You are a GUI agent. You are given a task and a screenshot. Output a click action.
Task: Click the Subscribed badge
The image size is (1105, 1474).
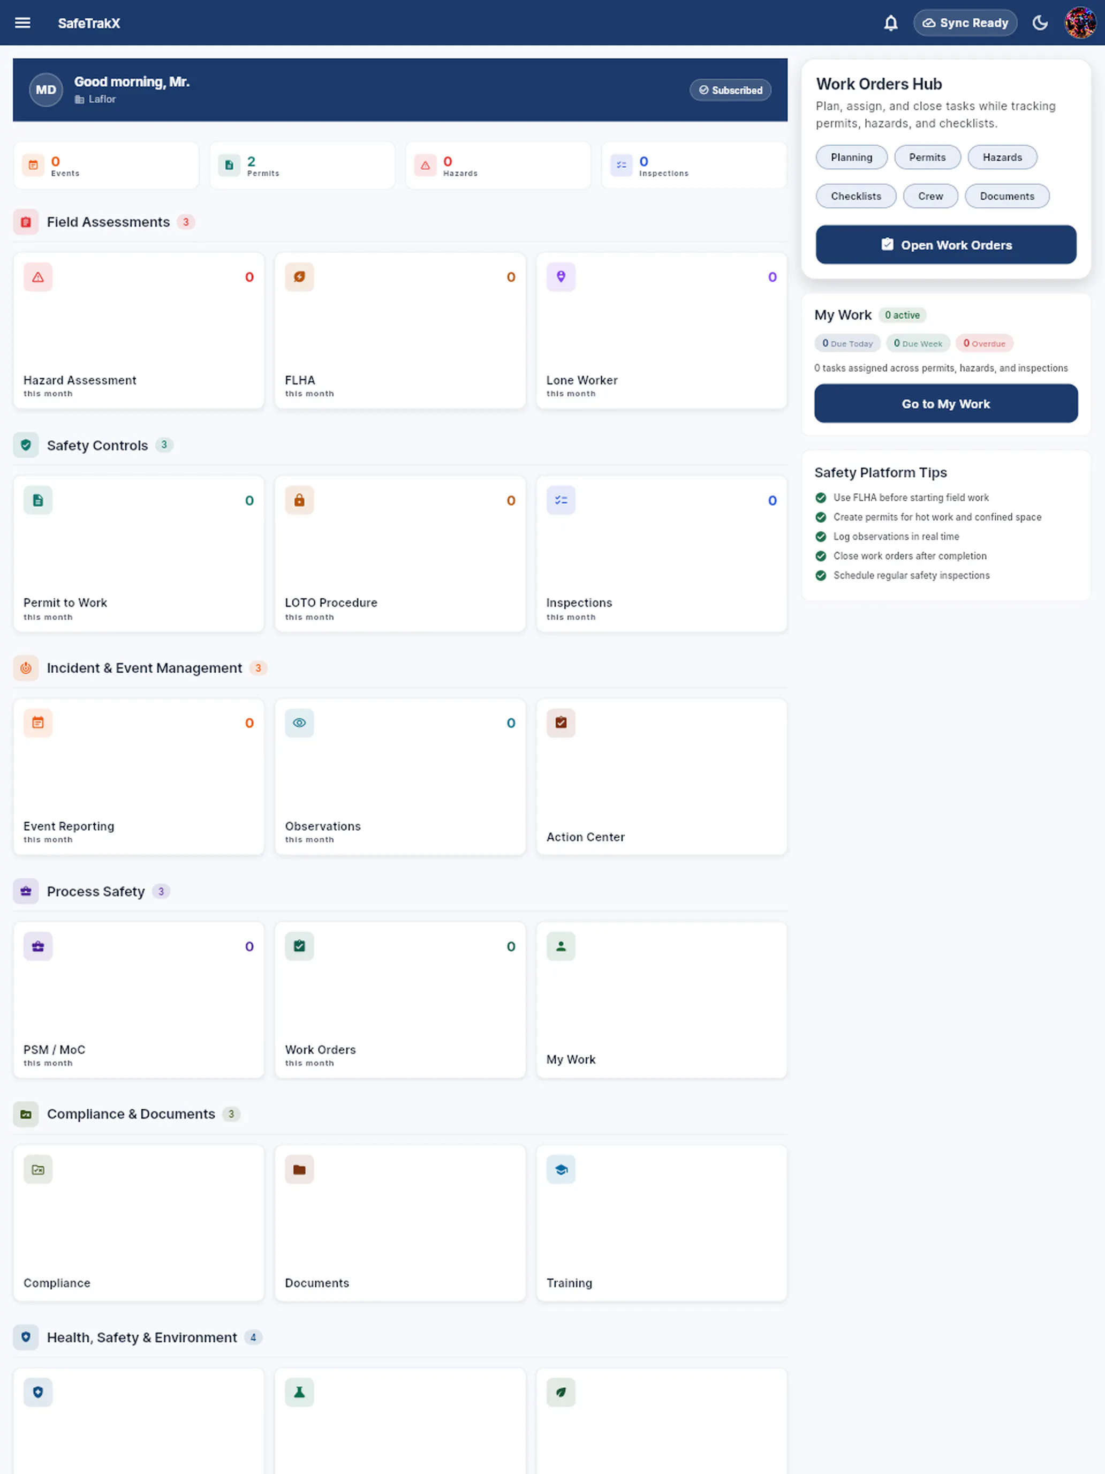click(730, 90)
